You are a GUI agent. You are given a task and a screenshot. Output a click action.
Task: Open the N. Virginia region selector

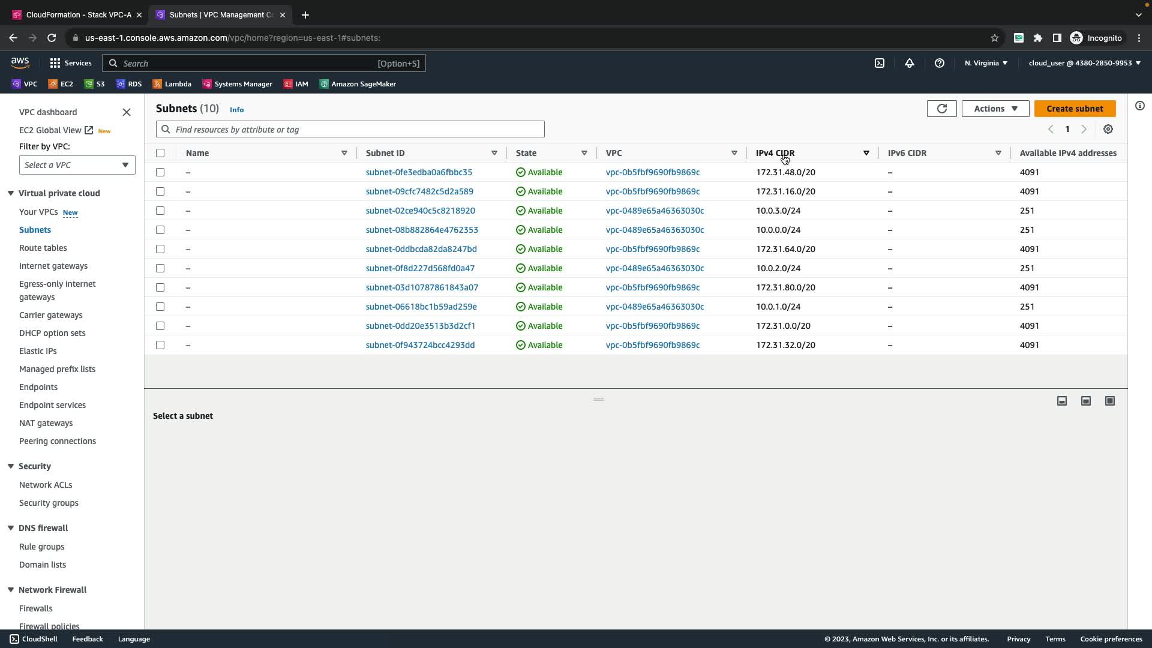986,63
